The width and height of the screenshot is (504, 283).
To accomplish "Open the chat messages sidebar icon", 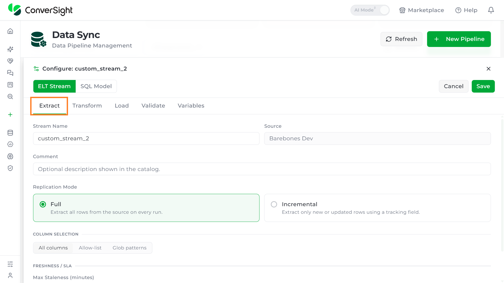I will tap(10, 73).
